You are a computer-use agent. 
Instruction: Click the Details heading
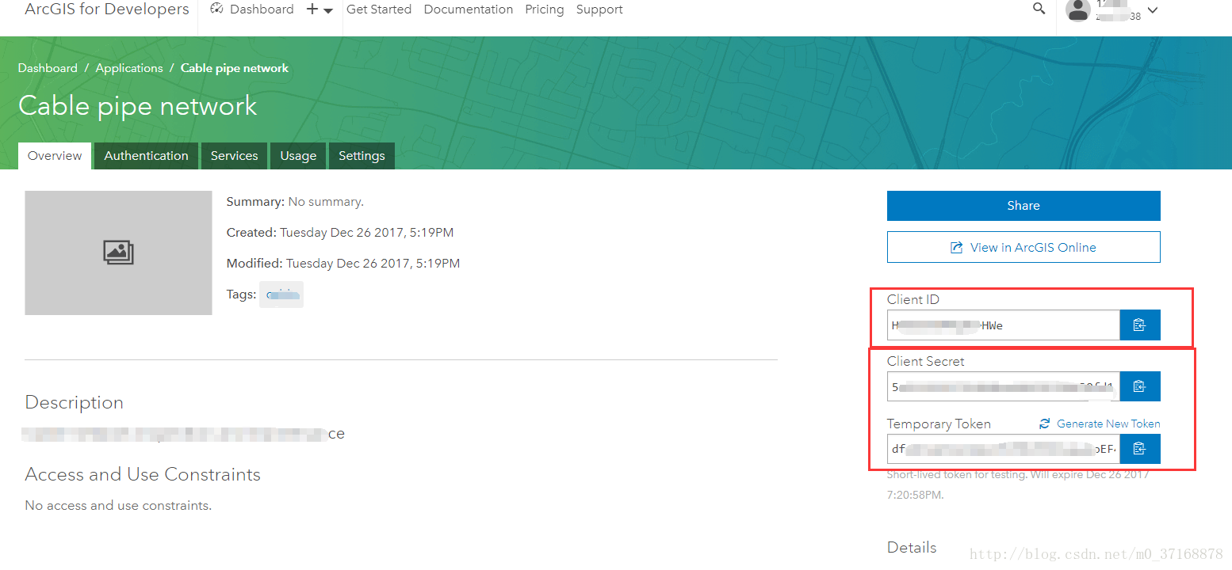click(912, 547)
